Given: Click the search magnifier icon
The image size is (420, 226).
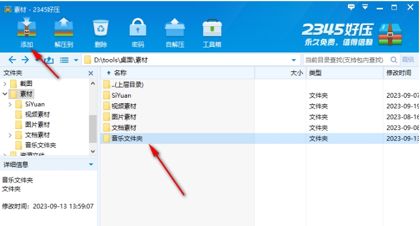Looking at the screenshot, I should pos(394,60).
